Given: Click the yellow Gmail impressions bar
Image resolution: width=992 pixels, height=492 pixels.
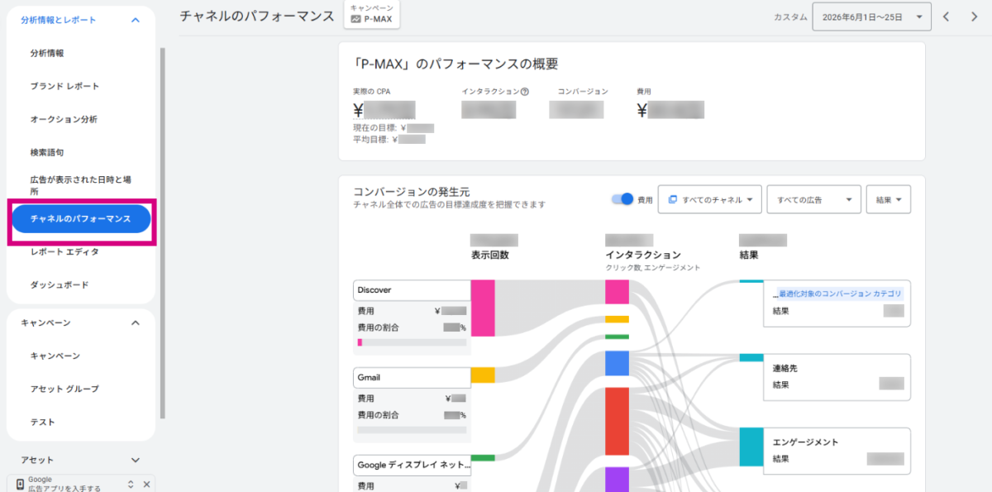Looking at the screenshot, I should (x=483, y=375).
